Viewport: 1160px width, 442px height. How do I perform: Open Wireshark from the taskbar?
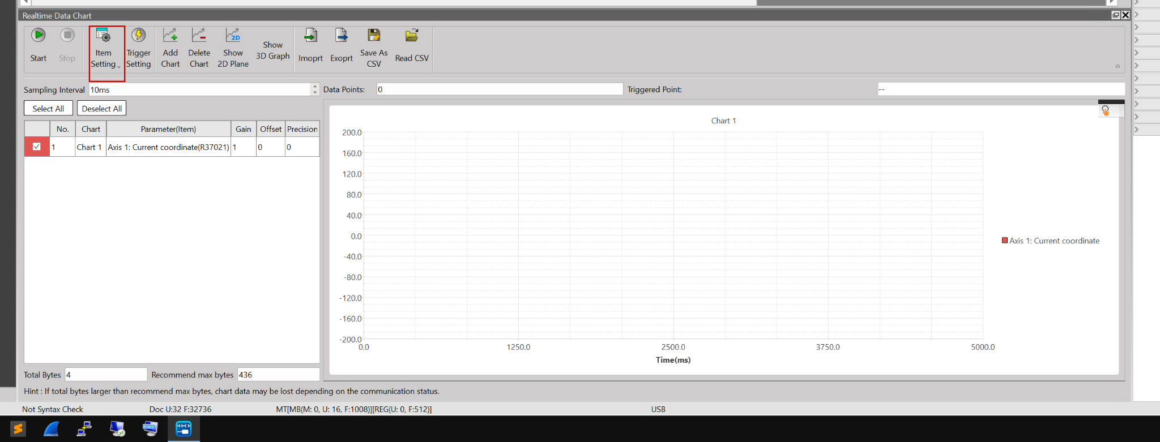click(x=51, y=429)
